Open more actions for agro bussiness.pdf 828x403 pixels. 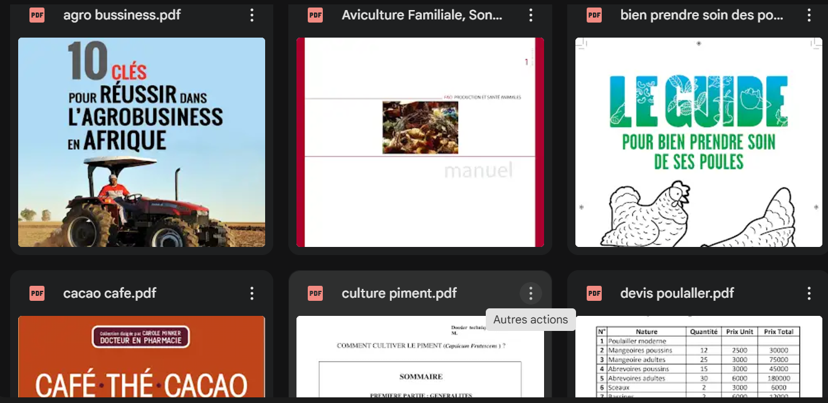252,15
